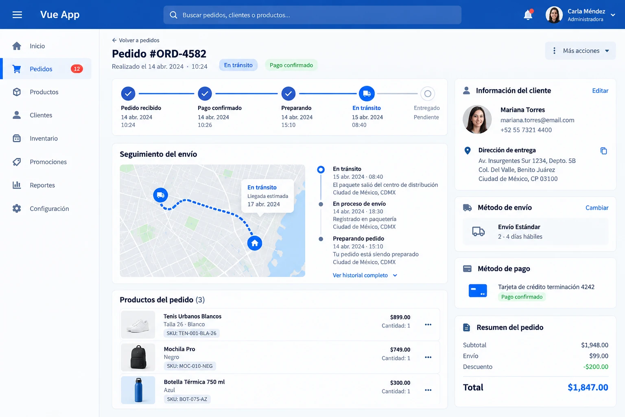Open the Carla Méndez user menu chevron
The width and height of the screenshot is (625, 417).
tap(613, 15)
